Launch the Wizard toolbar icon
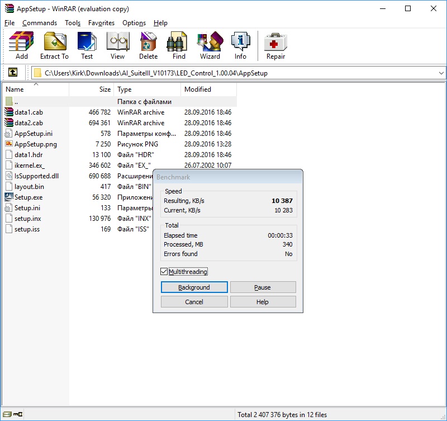The height and width of the screenshot is (421, 447). click(210, 41)
